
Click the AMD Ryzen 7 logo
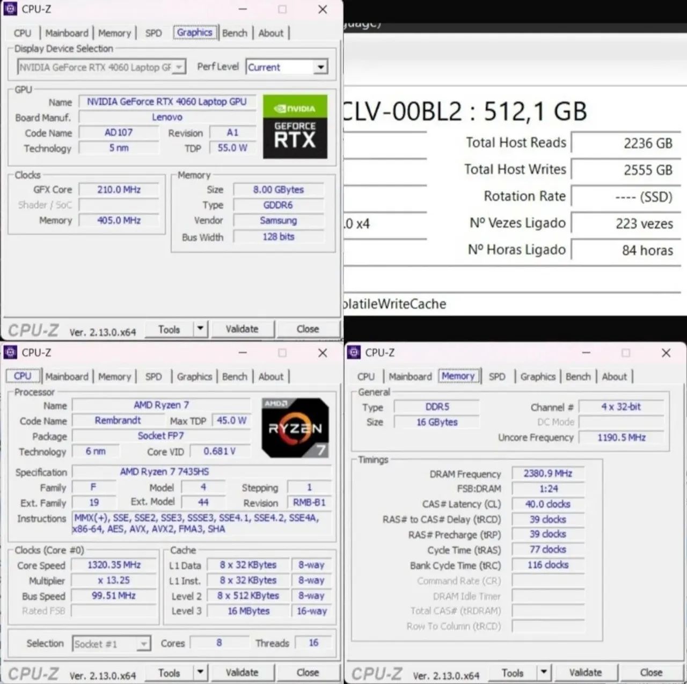pos(295,427)
